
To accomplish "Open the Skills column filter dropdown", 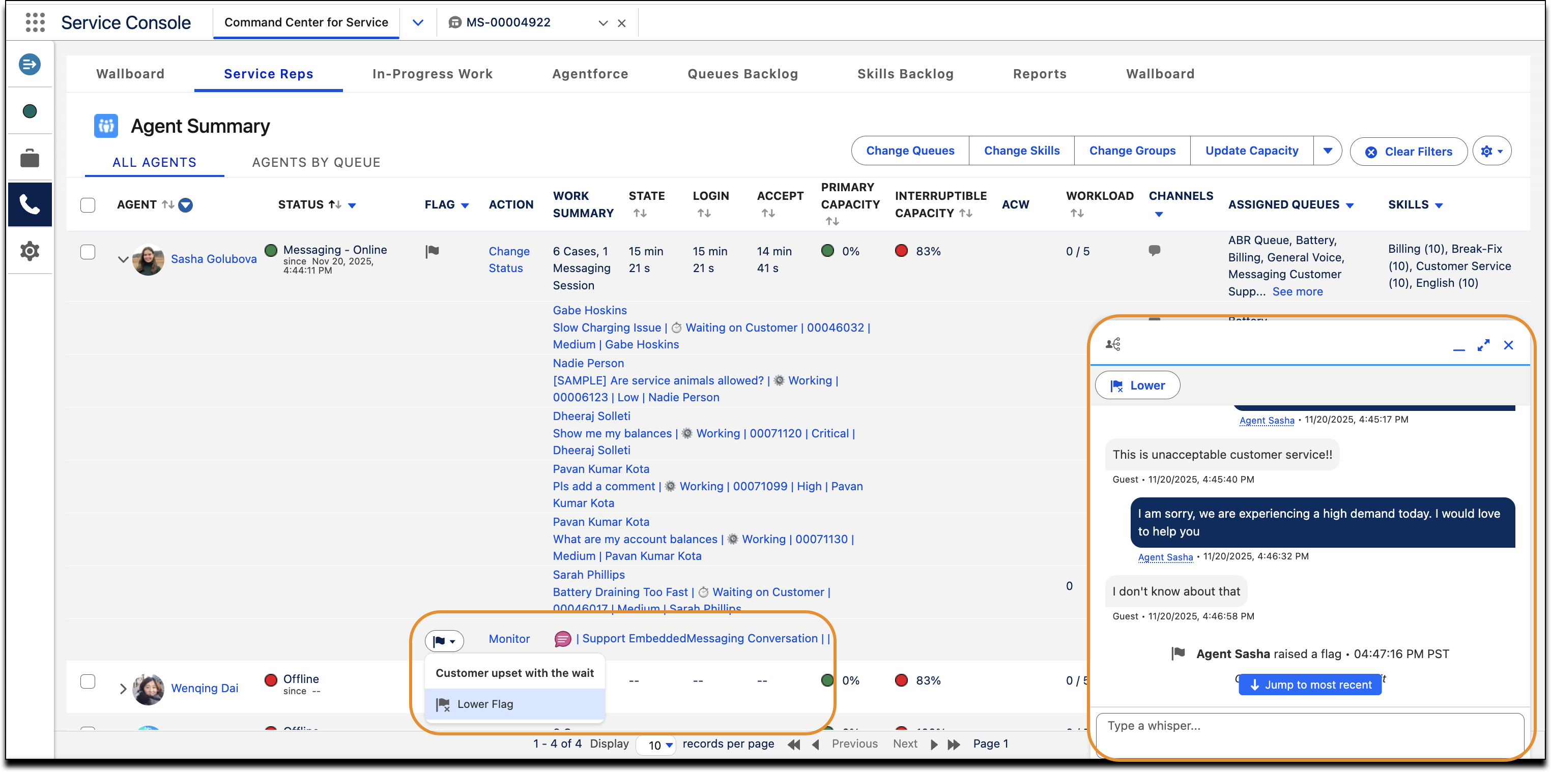I will [x=1439, y=205].
